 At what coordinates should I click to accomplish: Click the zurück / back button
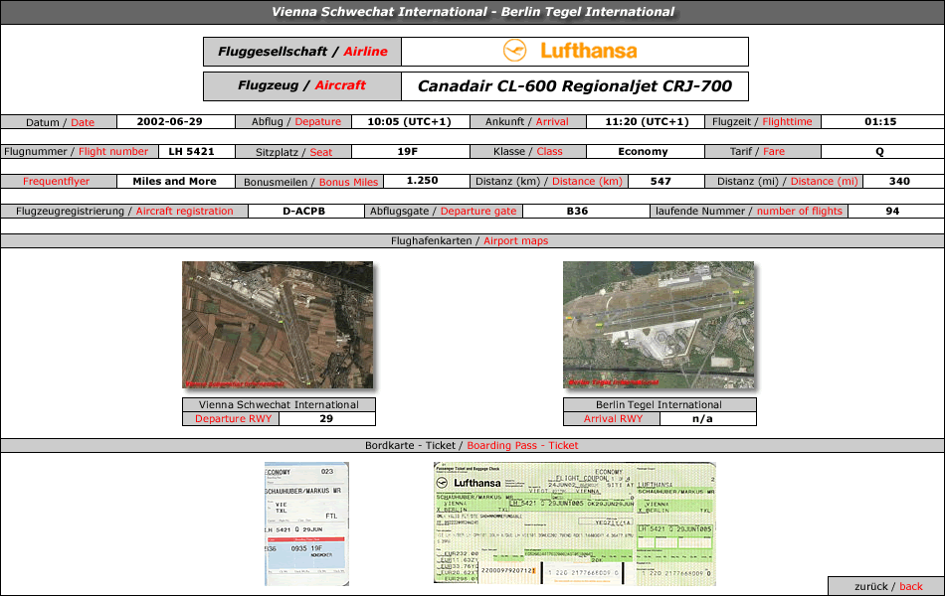(x=888, y=586)
